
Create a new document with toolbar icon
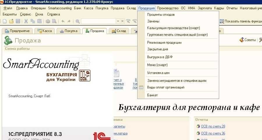[x=5, y=21]
